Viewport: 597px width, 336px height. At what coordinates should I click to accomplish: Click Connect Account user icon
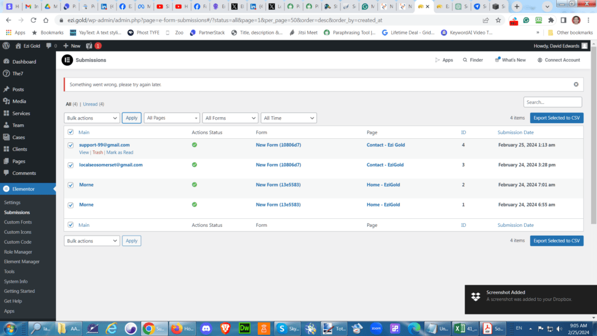[540, 60]
